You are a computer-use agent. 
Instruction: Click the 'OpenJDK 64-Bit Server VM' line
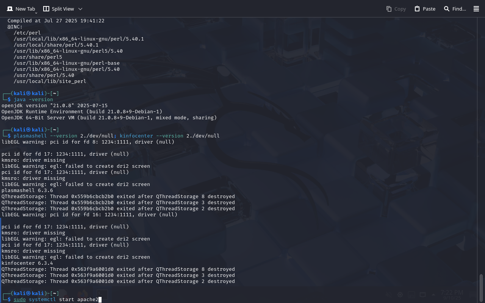point(109,118)
